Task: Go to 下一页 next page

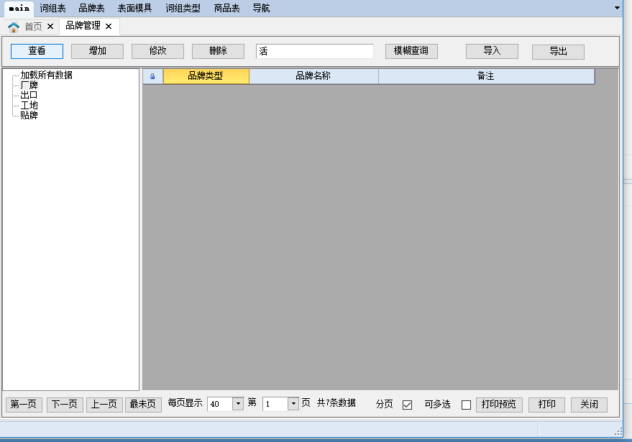Action: click(65, 405)
